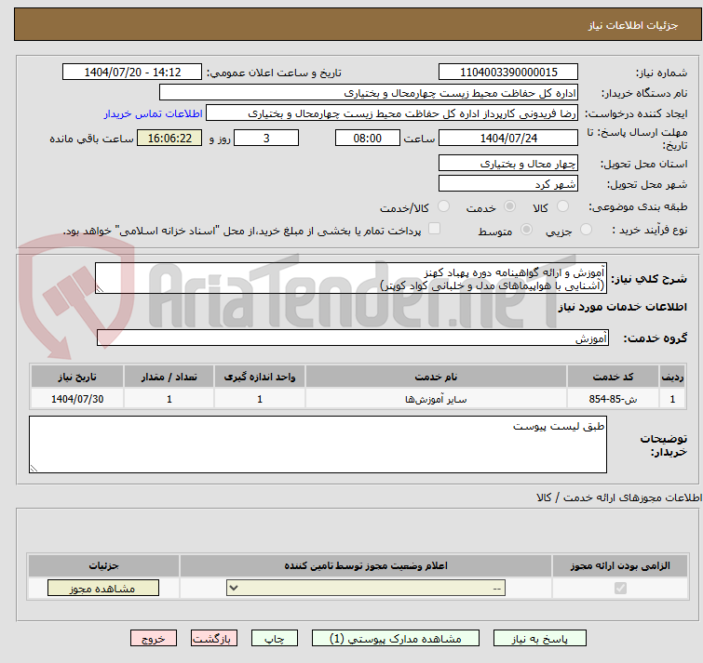Choose the 'کالا/خدمت' radio option
703x663 pixels.
point(444,206)
